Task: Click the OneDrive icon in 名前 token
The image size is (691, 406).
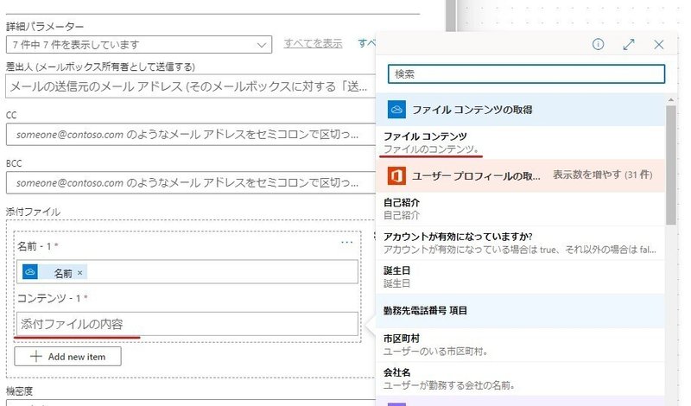Action: (x=30, y=272)
